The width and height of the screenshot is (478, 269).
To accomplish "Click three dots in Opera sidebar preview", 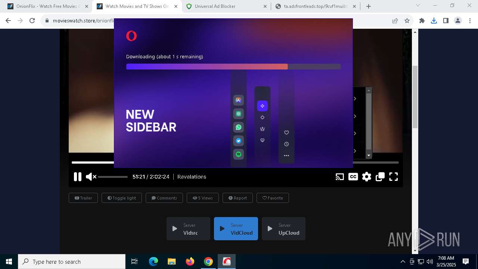I will tap(286, 156).
